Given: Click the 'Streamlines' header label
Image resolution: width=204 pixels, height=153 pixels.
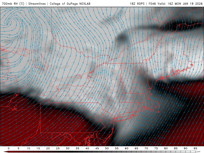Looking at the screenshot, I should coord(37,4).
